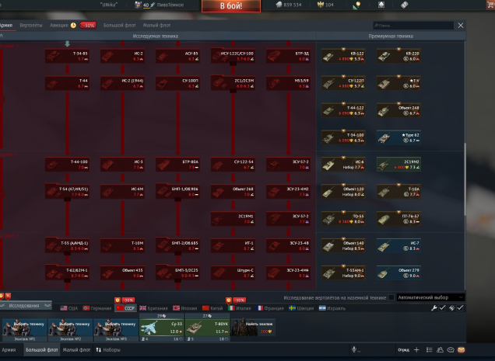Select Израиль nation tab
Image resolution: width=495 pixels, height=361 pixels.
(332, 308)
